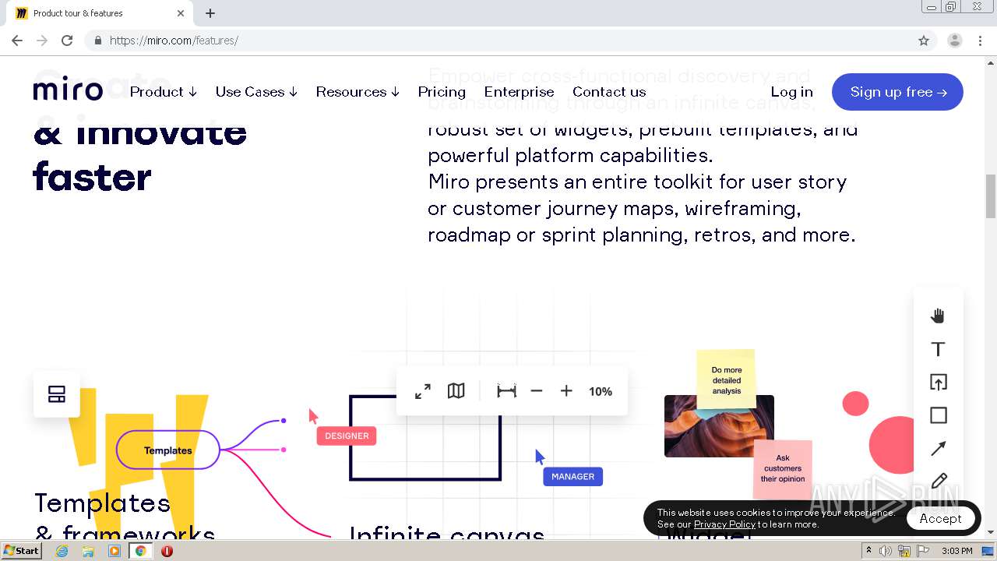
Task: Bookmark this page with star
Action: (924, 41)
